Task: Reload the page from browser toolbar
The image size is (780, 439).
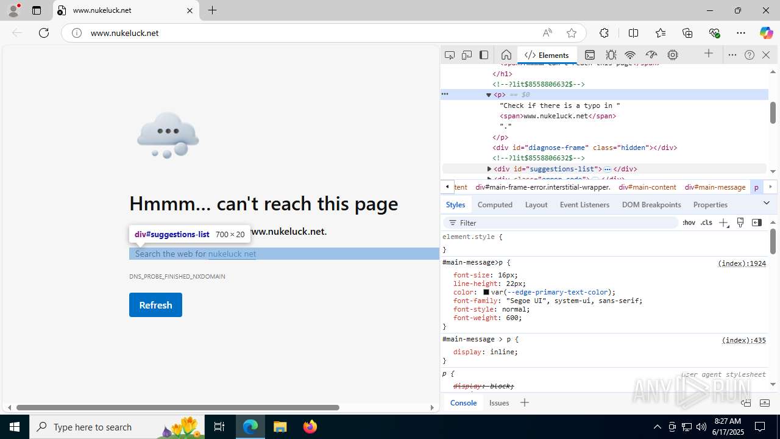Action: pos(44,33)
